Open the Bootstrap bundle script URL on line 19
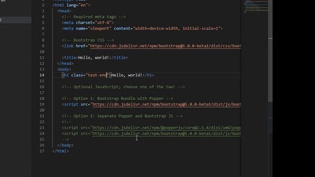This screenshot has height=177, width=315. point(166,104)
